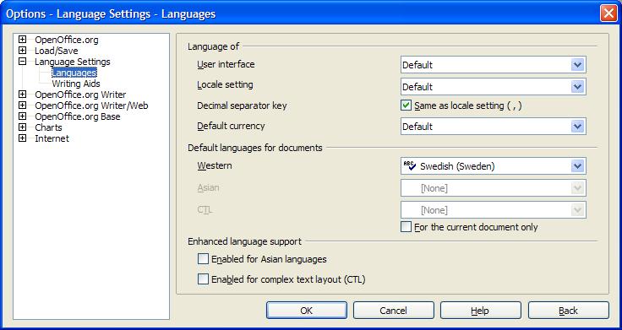Expand the Charts tree node
622x330 pixels.
(x=22, y=127)
